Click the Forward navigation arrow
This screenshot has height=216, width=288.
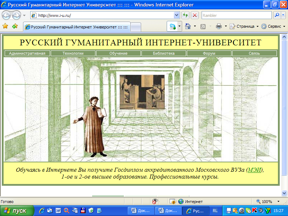(x=16, y=15)
